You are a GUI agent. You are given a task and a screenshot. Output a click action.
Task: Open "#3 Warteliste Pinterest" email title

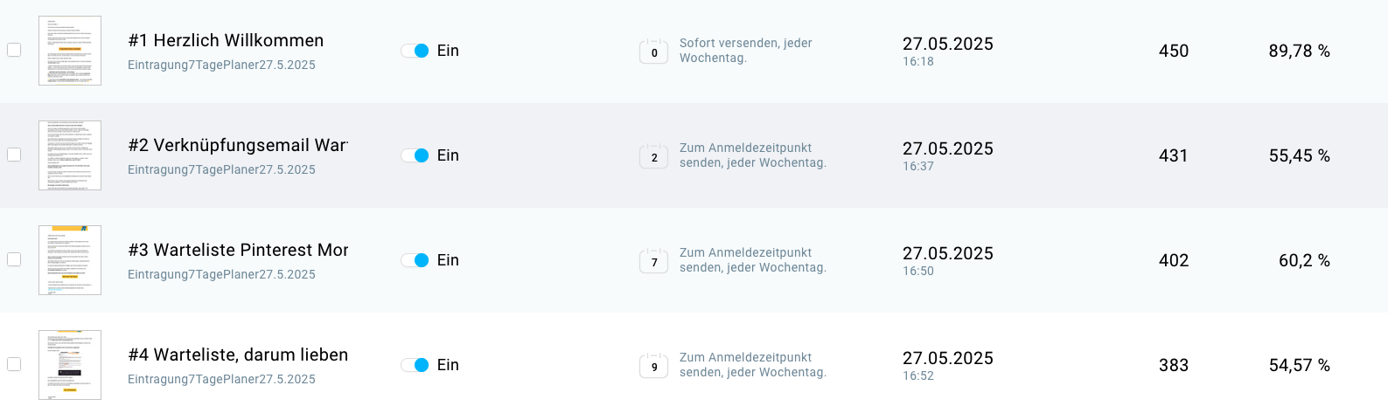[238, 251]
